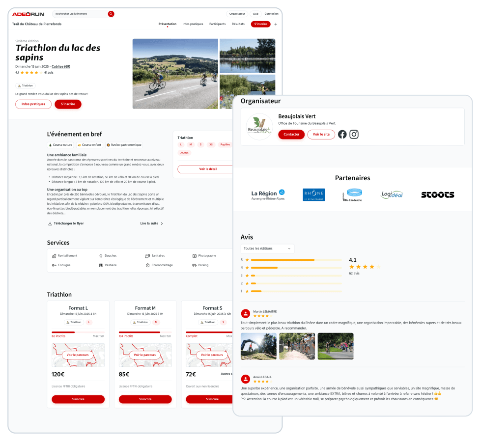Screen dimensions: 481x441
Task: Open the 41 avis reviews link
Action: coord(49,73)
